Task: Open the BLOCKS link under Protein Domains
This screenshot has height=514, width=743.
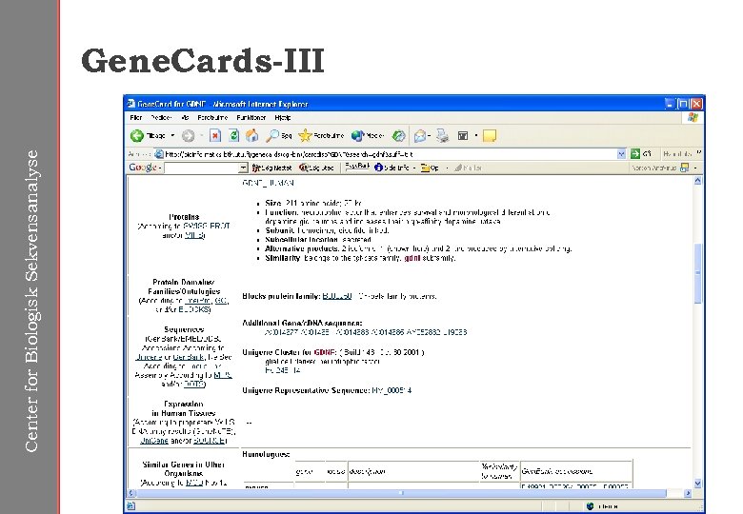Action: click(x=193, y=309)
